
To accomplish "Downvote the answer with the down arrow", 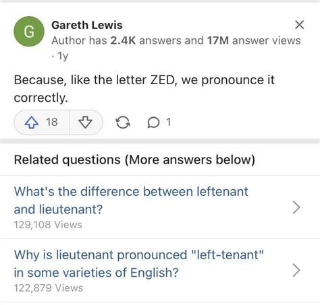I will pyautogui.click(x=85, y=123).
